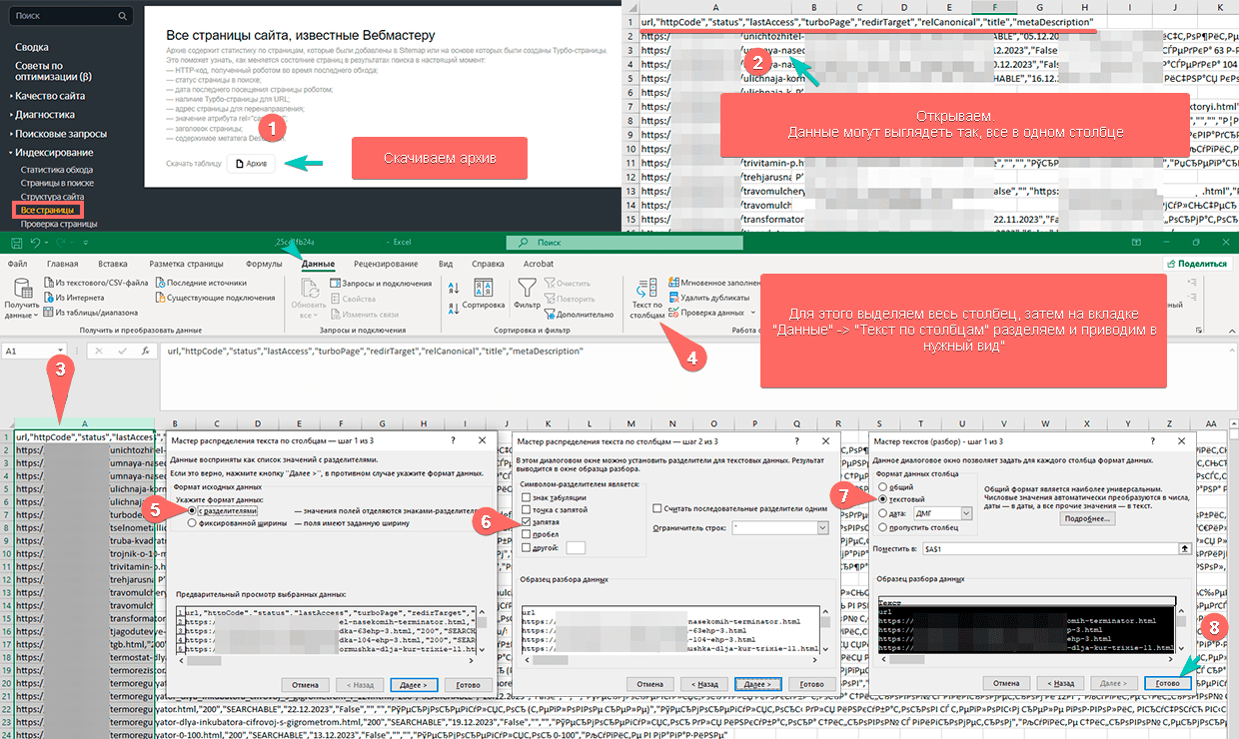1239x739 pixels.
Task: Click Из таблицы/диапазона icon
Action: (48, 313)
